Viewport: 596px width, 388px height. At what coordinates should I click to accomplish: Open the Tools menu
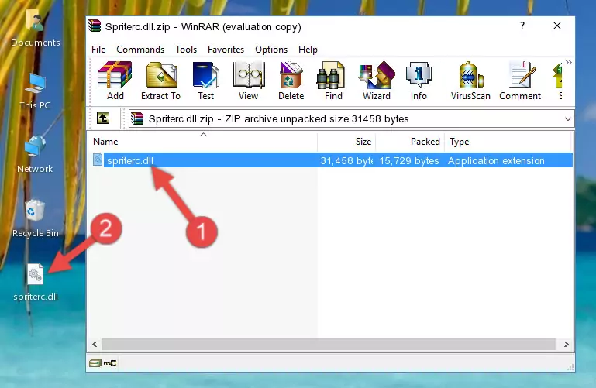[x=186, y=50]
